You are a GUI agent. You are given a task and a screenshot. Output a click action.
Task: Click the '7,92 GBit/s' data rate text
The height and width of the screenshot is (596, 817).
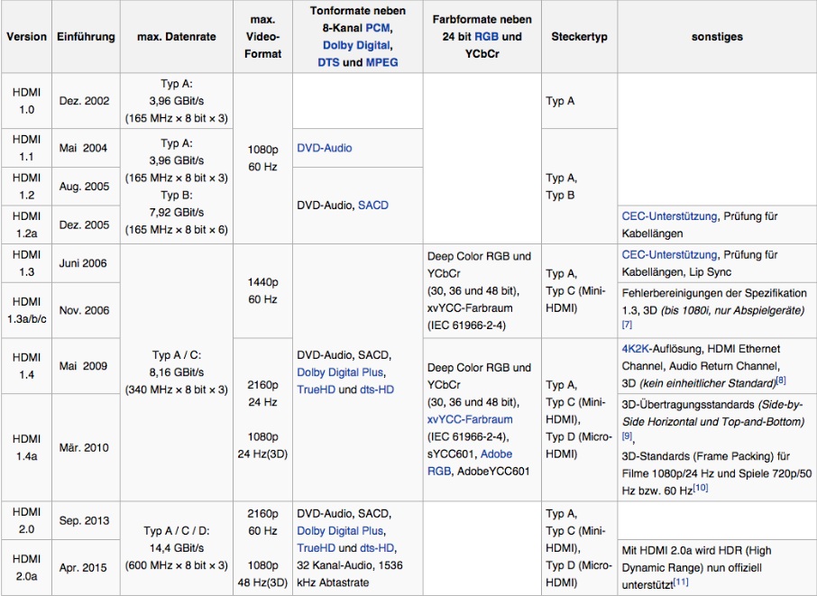(x=177, y=213)
